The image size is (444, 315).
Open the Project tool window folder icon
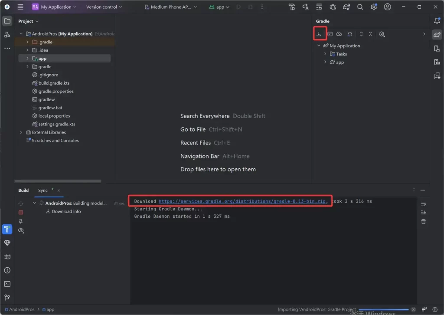tap(7, 21)
